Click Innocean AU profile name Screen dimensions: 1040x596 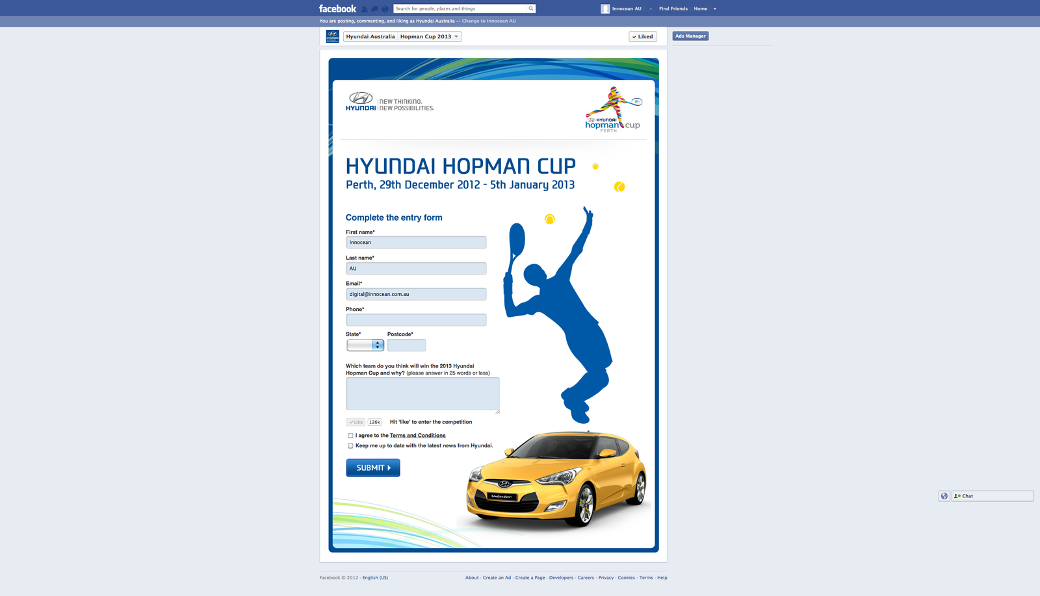point(627,9)
